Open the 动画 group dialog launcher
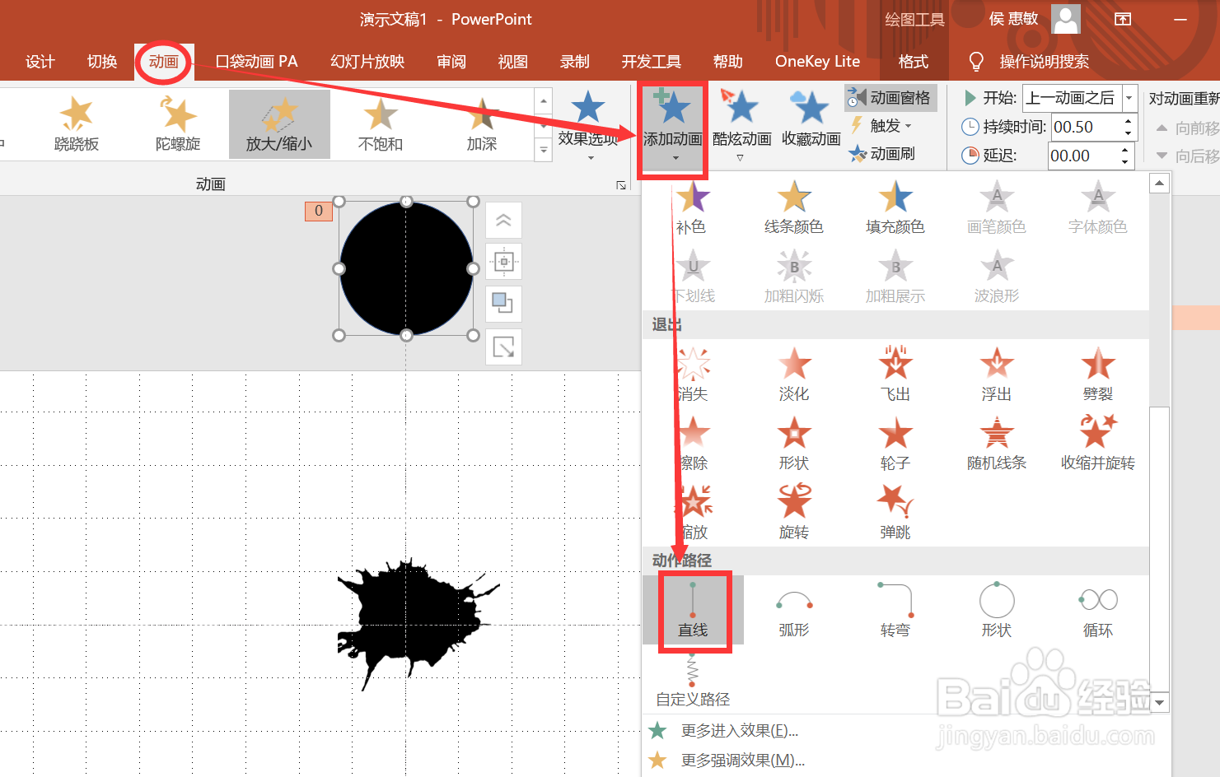Viewport: 1220px width, 777px height. pyautogui.click(x=621, y=185)
